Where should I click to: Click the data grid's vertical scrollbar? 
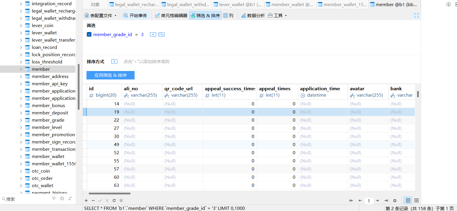tap(418, 94)
